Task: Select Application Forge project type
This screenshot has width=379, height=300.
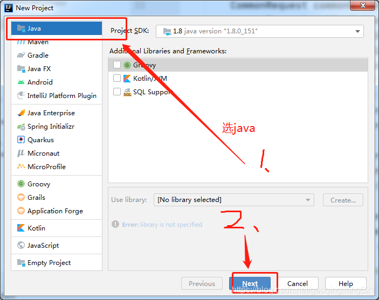Action: (x=57, y=211)
